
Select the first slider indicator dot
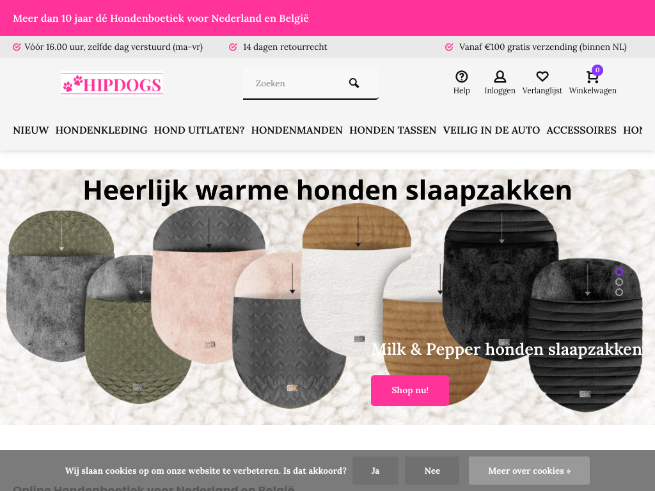point(619,272)
